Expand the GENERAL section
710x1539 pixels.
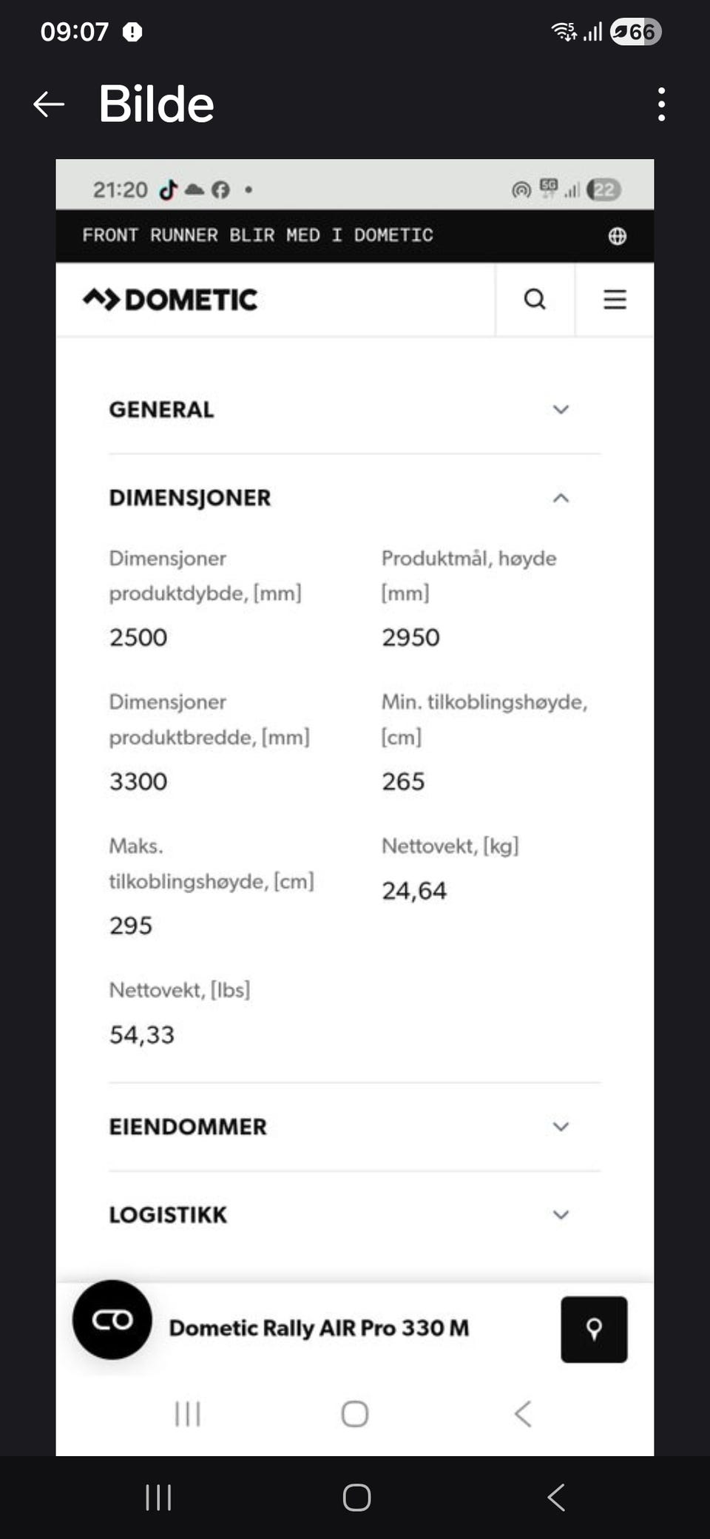coord(354,409)
